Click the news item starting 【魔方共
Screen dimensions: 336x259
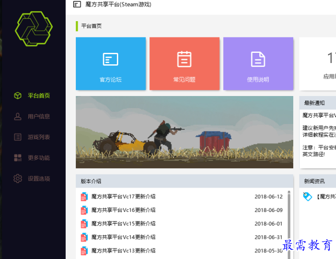point(326,197)
